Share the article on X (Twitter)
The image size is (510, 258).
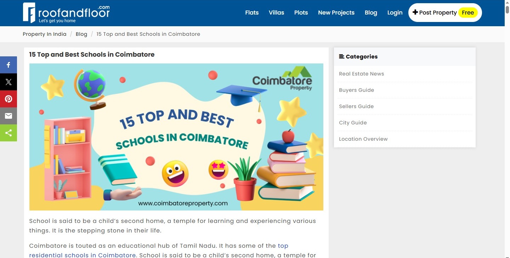click(x=8, y=82)
